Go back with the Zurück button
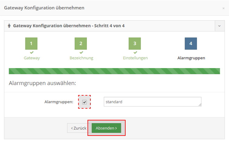Viewport: 229px width, 151px height. (x=79, y=128)
